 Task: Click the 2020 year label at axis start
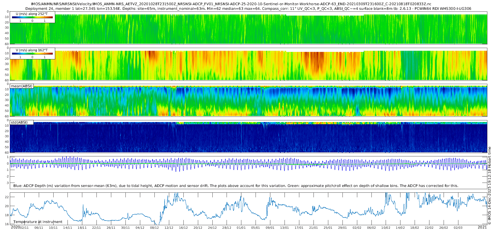tap(15, 227)
